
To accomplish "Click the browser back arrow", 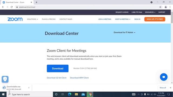I will [3, 7].
